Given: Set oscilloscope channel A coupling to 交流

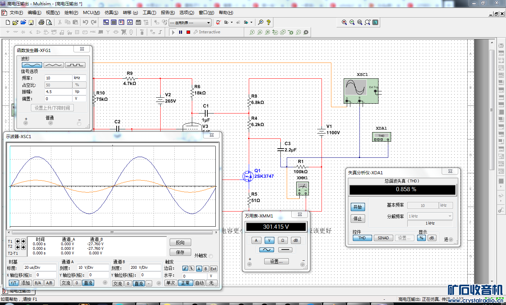Looking at the screenshot, I should (66, 283).
